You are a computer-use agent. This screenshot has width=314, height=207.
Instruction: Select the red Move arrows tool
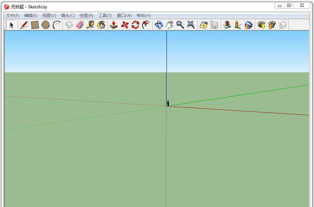[124, 25]
